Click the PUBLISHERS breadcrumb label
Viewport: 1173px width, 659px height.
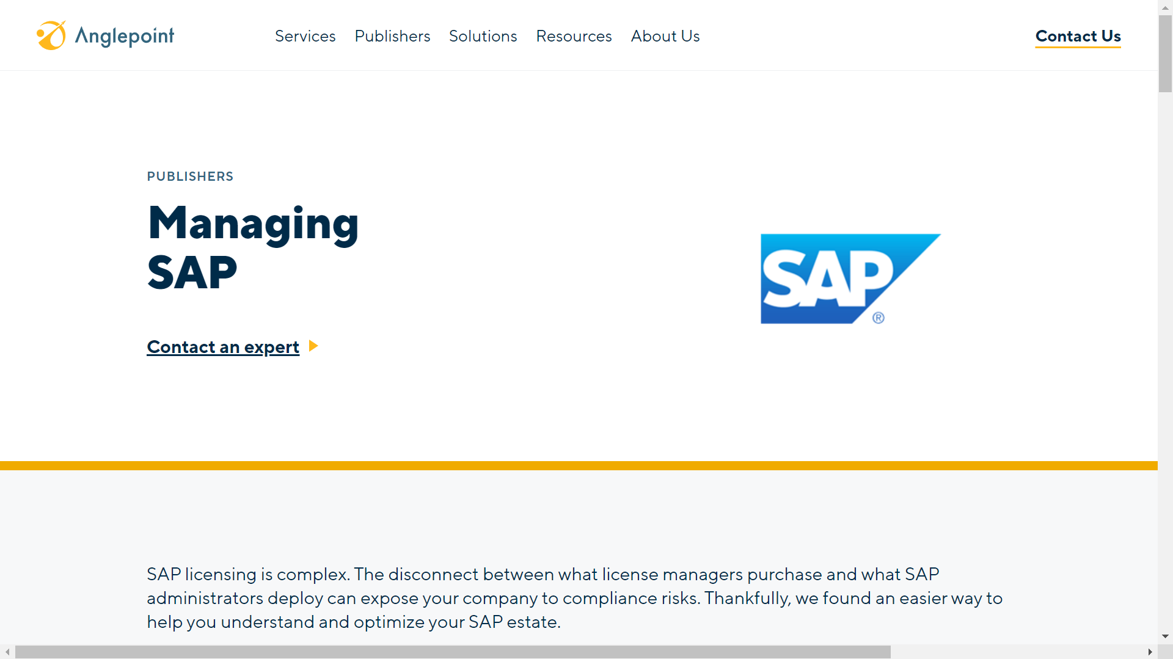pos(190,177)
